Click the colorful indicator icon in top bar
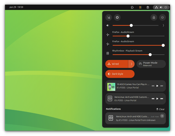The width and height of the screenshot is (175, 136). point(140,7)
